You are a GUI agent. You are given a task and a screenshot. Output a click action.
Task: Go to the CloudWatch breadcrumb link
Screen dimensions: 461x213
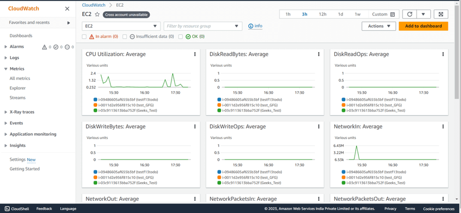click(x=94, y=5)
